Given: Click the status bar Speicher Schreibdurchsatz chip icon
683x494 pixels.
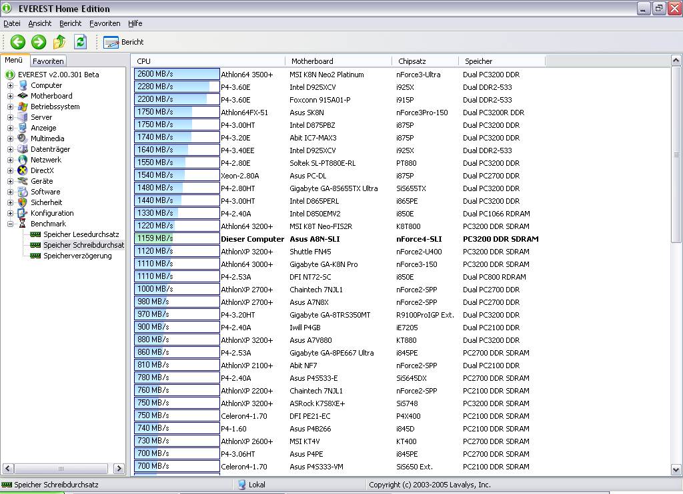Looking at the screenshot, I should tap(7, 485).
